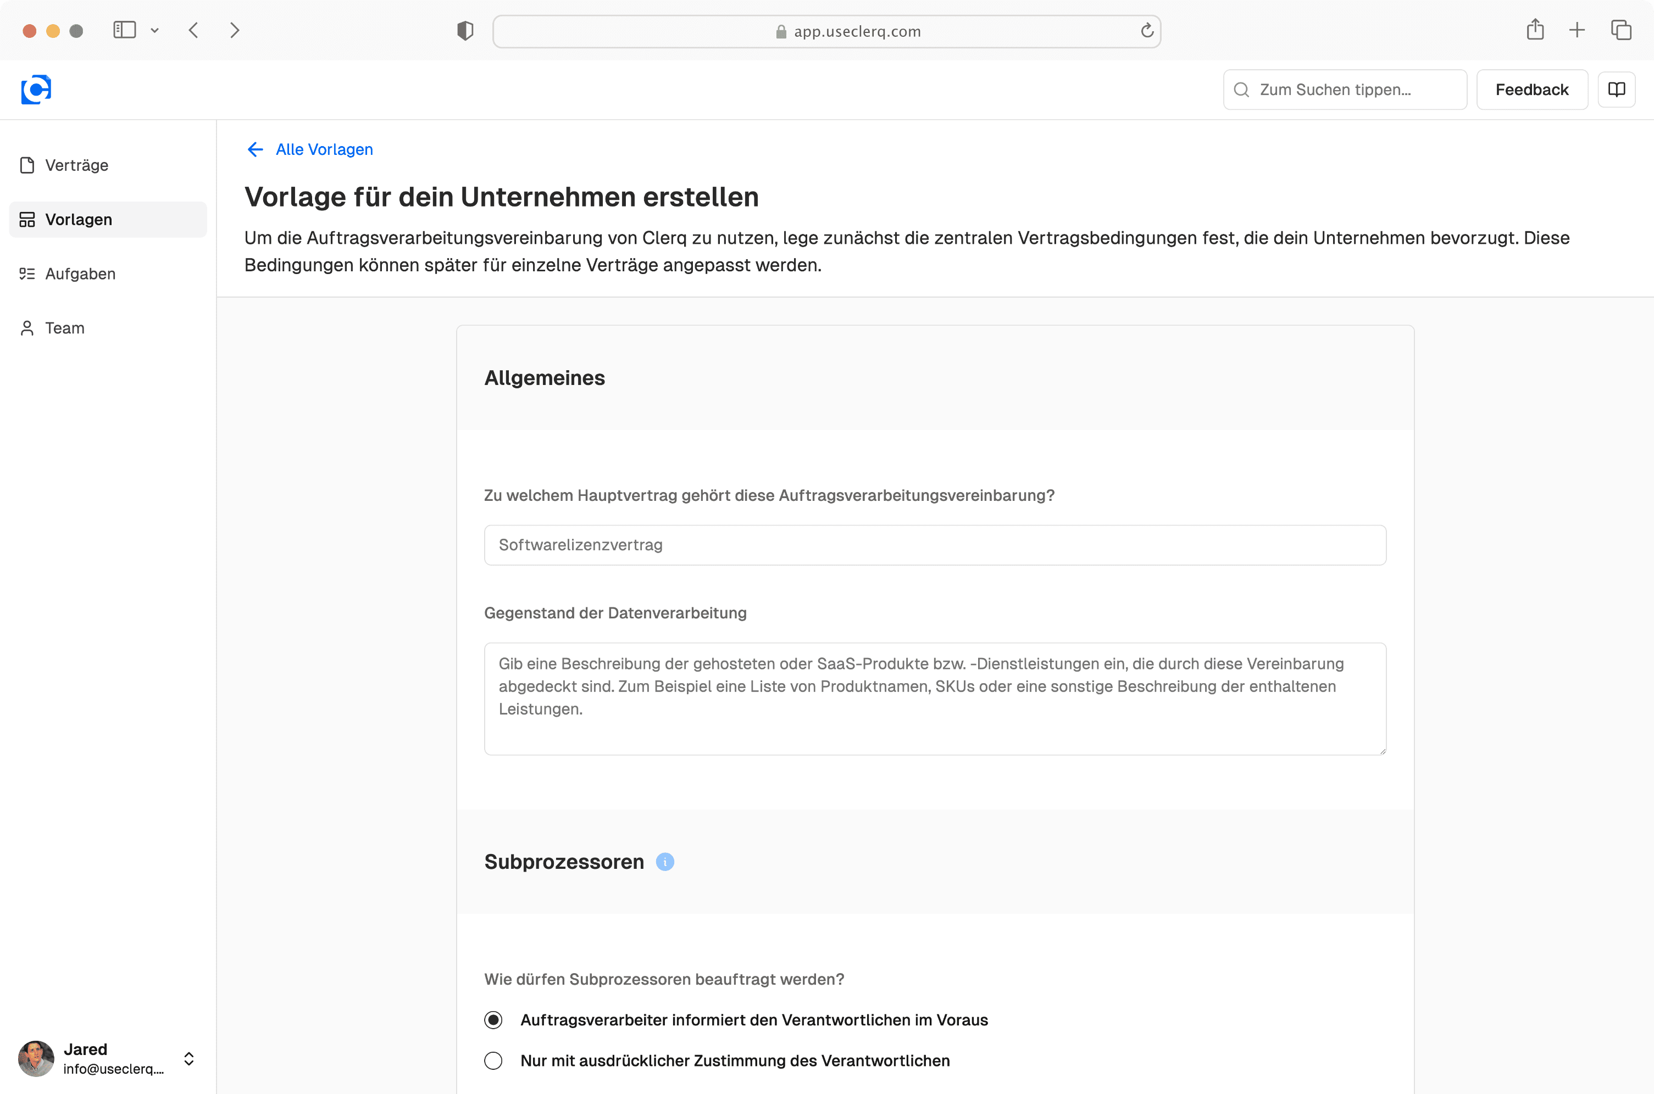Toggle the Safari sidebar visibility
The width and height of the screenshot is (1654, 1094).
(x=124, y=30)
